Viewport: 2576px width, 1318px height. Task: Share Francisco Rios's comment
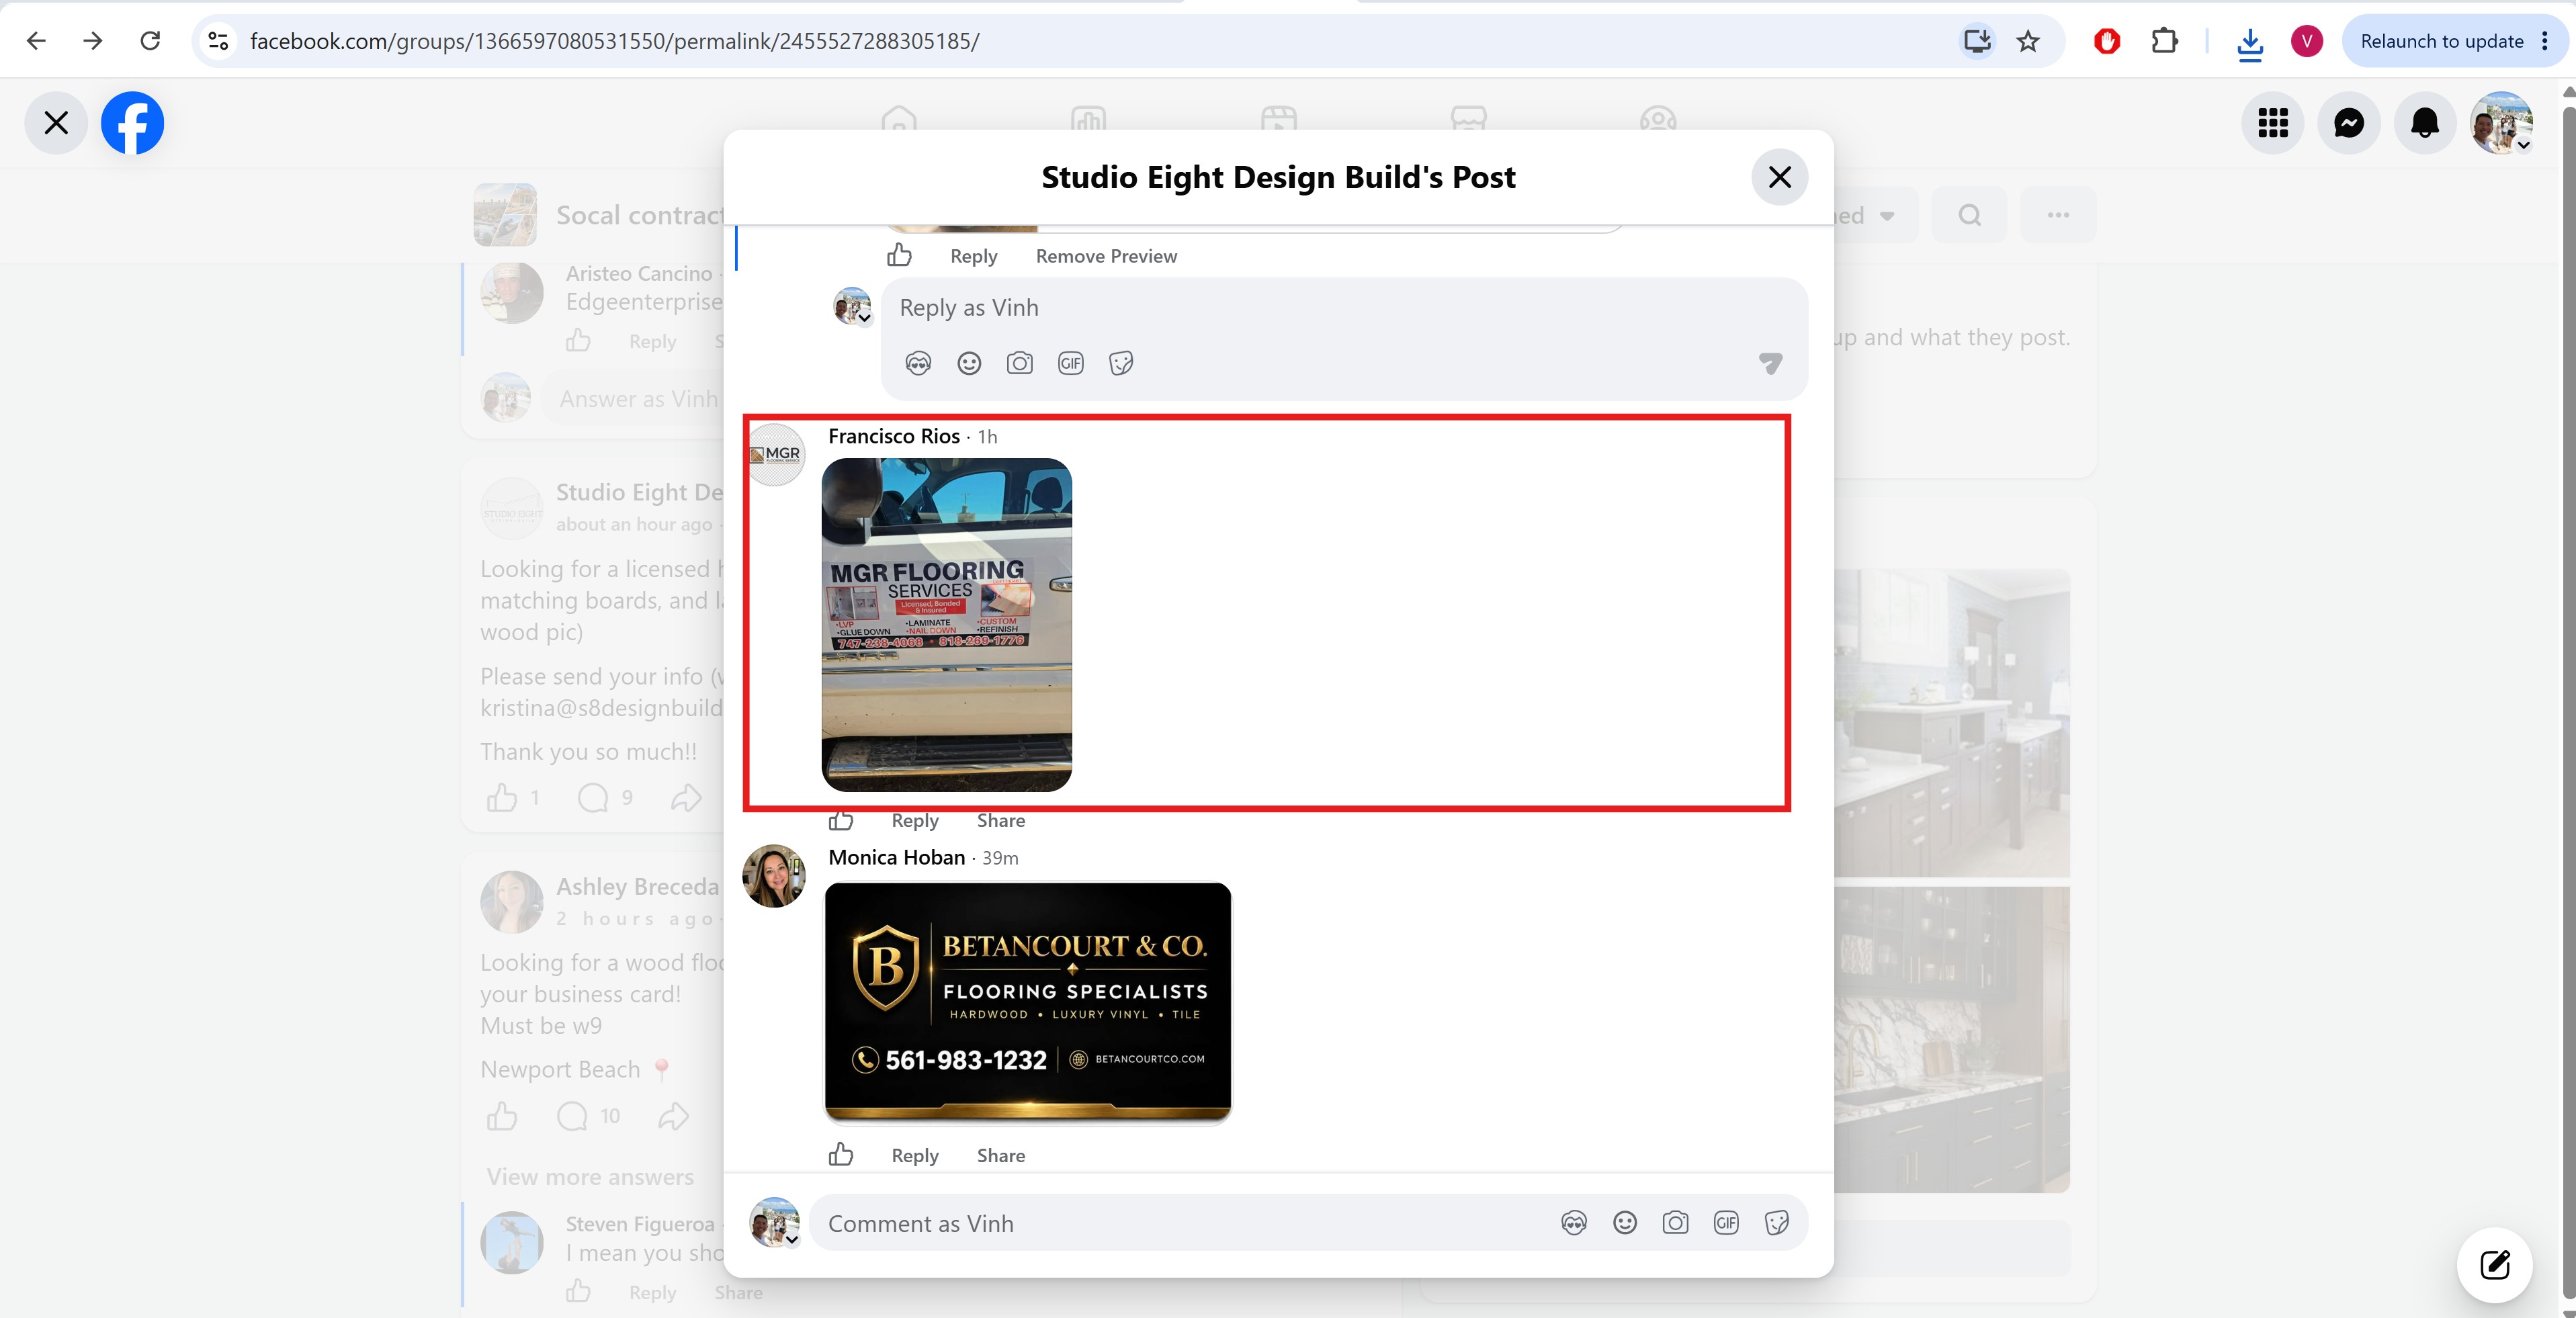[1001, 820]
